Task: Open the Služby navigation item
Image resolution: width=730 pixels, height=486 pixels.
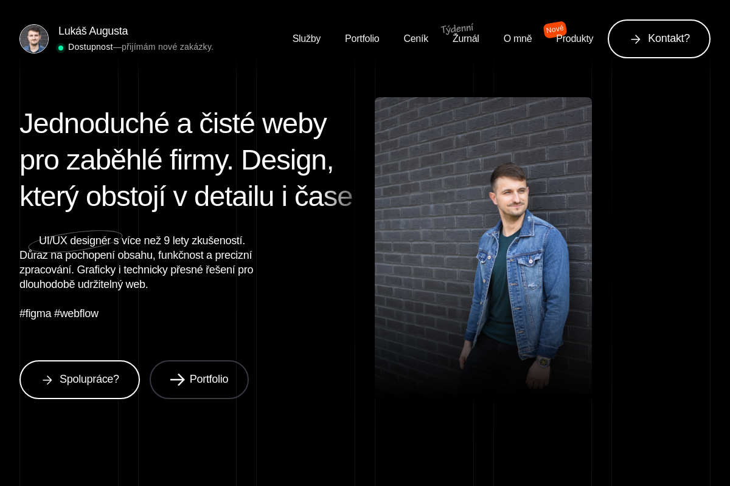Action: [x=307, y=38]
